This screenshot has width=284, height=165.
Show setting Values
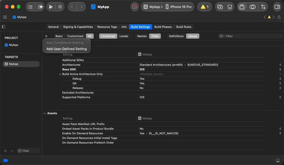point(193,36)
